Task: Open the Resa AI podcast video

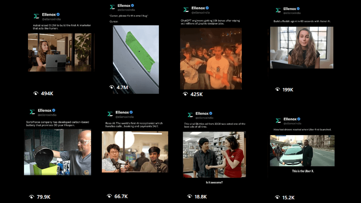Action: click(x=135, y=152)
